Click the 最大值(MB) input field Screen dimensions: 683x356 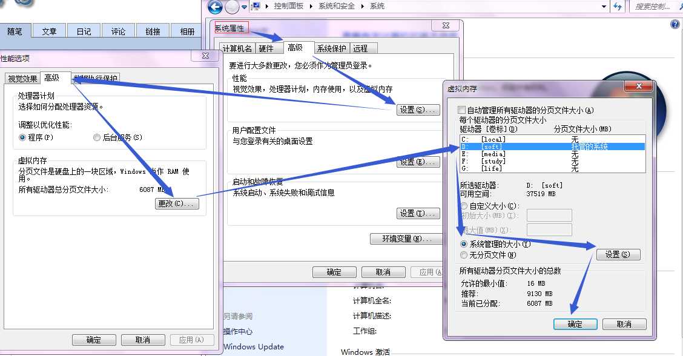(549, 229)
